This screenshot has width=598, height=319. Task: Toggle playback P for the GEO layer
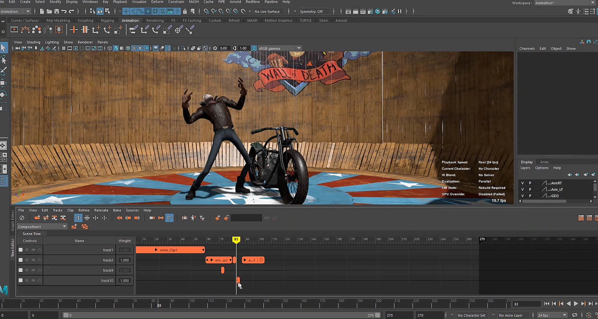click(530, 196)
